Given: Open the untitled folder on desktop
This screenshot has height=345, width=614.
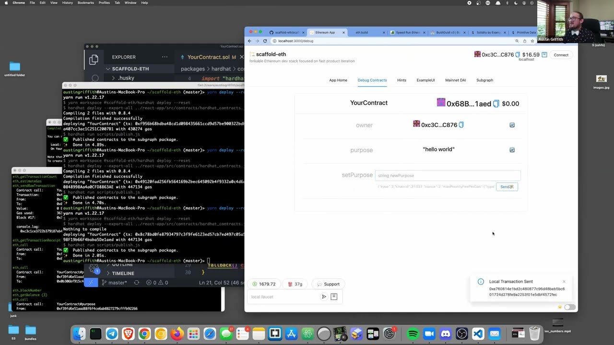Looking at the screenshot, I should pos(15,67).
